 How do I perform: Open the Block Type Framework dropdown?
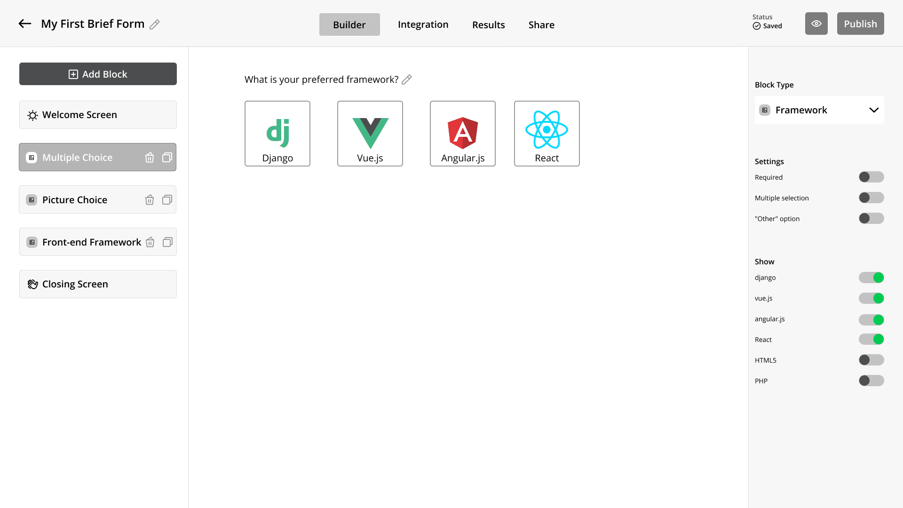pyautogui.click(x=819, y=110)
